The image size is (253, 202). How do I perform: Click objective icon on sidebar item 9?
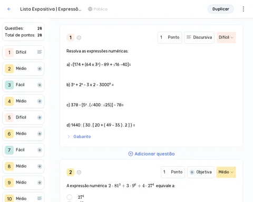(40, 183)
